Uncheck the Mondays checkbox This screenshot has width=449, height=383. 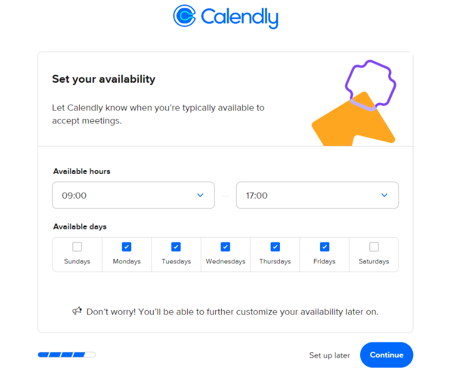tap(127, 247)
